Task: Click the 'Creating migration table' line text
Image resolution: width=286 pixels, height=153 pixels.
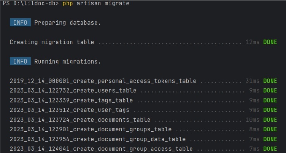Action: [52, 42]
